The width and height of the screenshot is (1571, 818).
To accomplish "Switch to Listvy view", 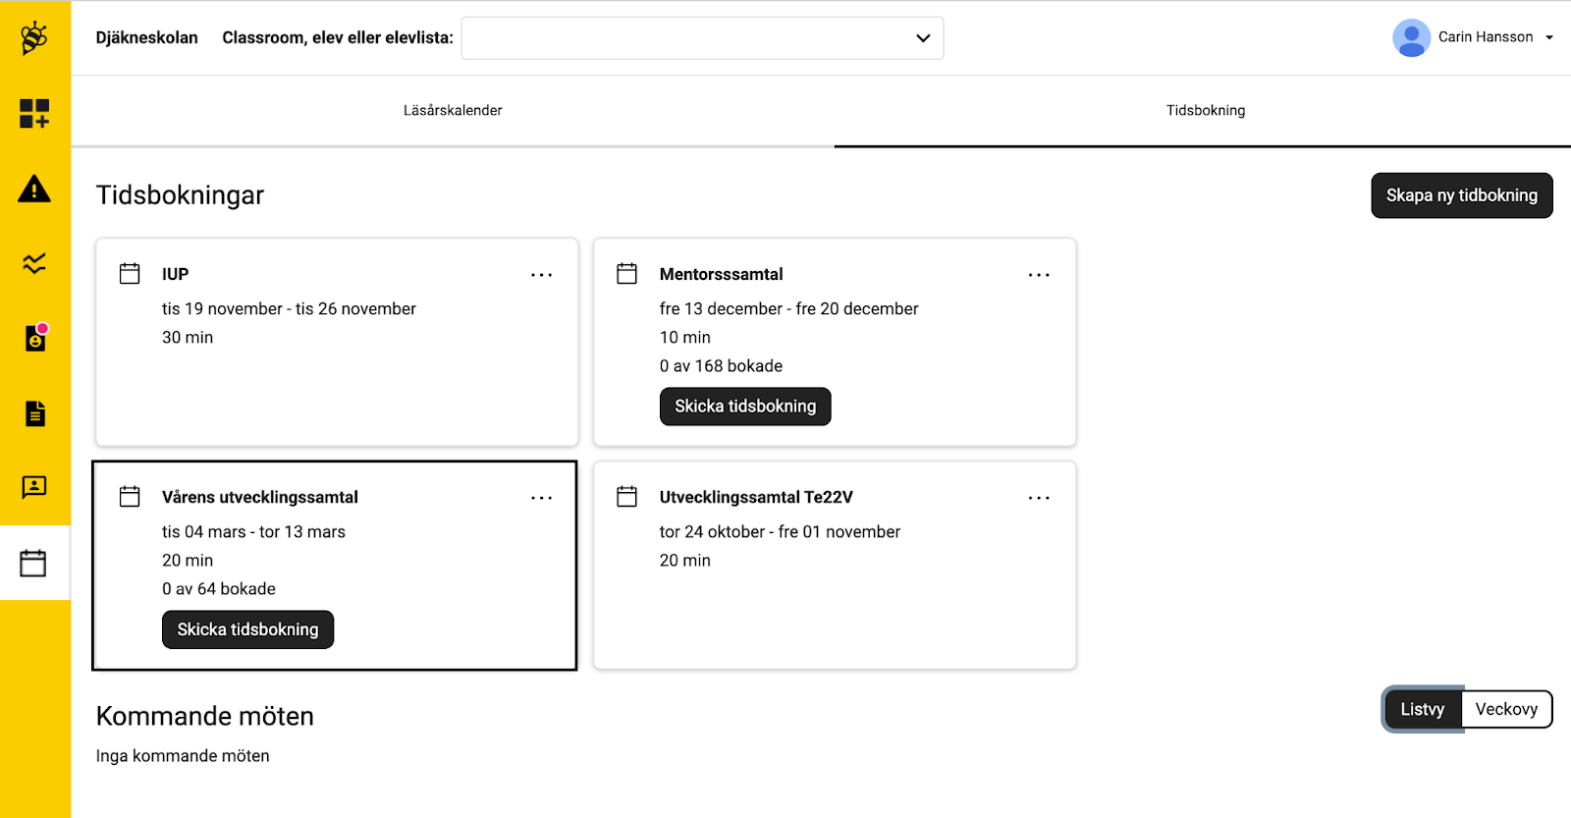I will (1422, 709).
